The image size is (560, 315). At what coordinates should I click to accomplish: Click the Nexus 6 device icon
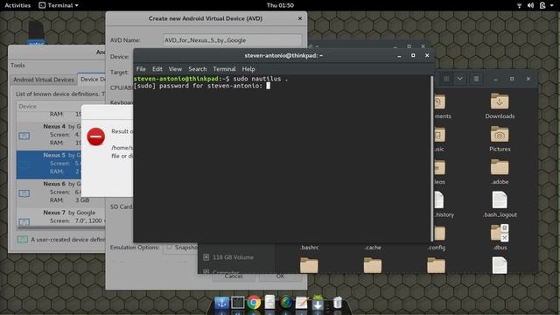coord(24,193)
